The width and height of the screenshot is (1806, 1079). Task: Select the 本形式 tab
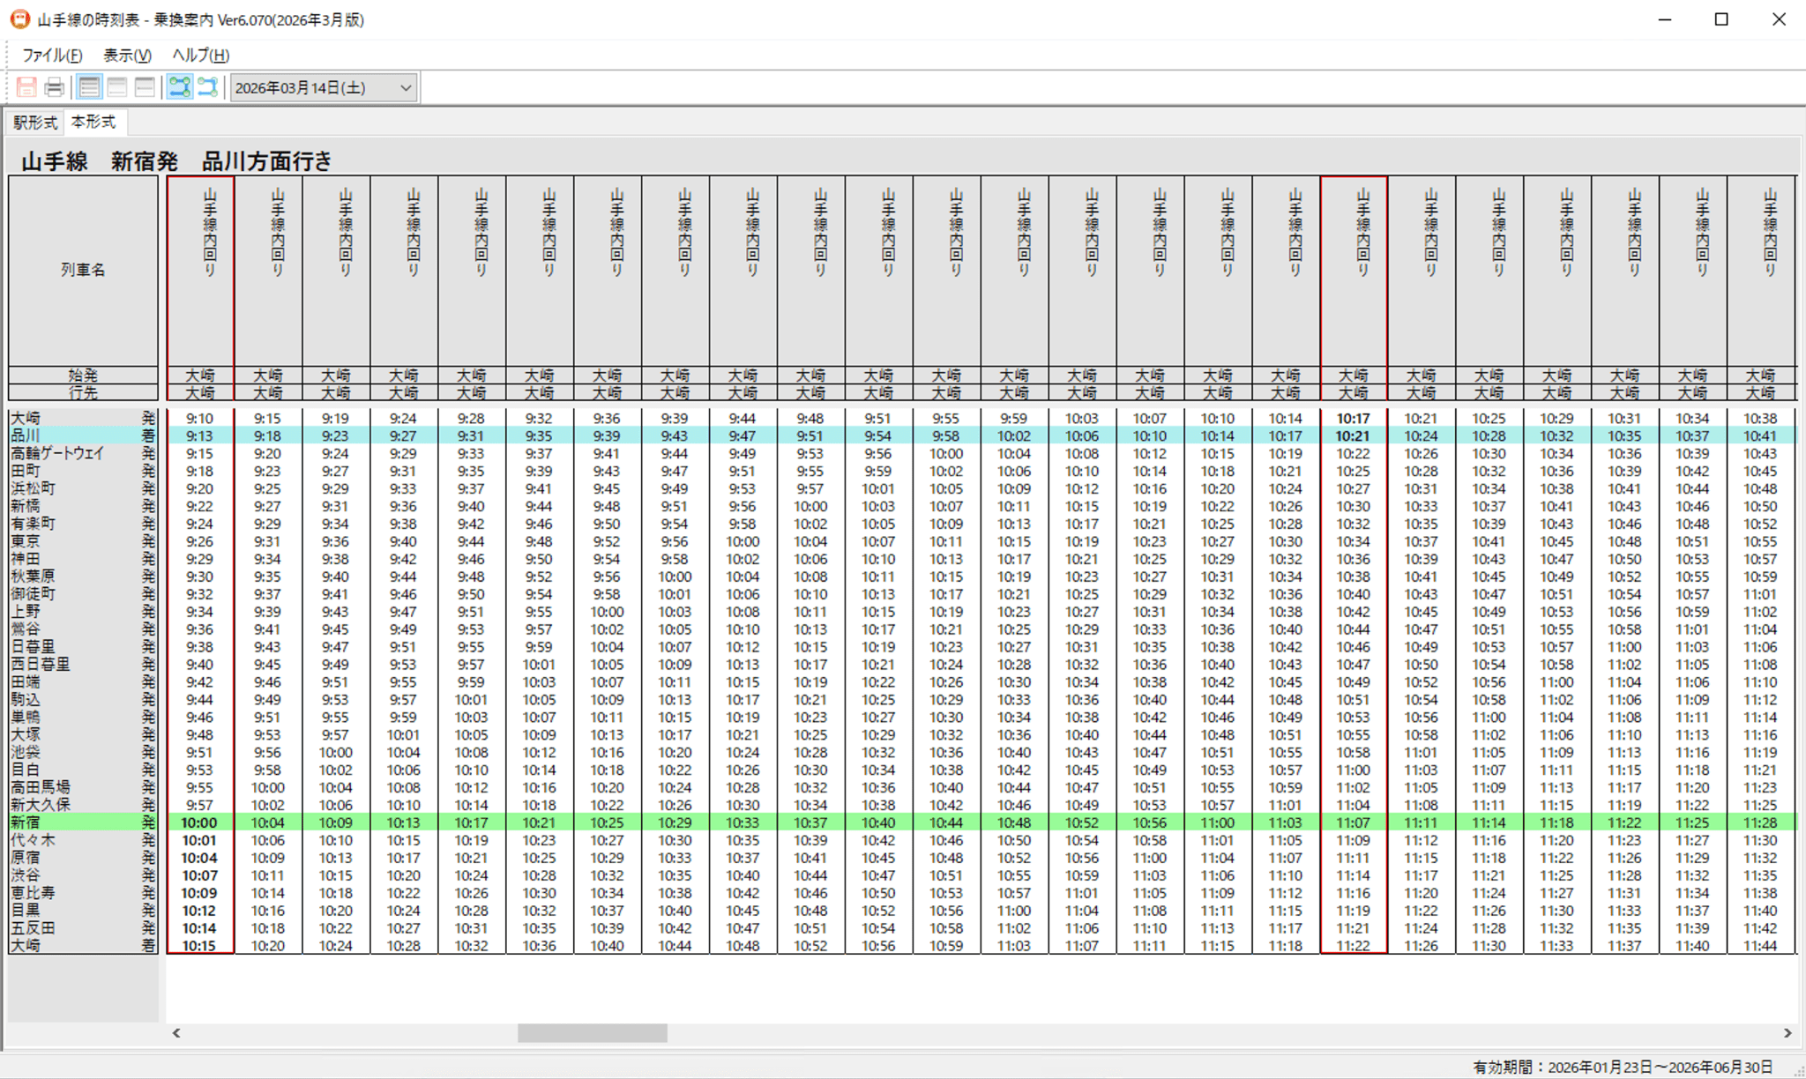tap(93, 122)
